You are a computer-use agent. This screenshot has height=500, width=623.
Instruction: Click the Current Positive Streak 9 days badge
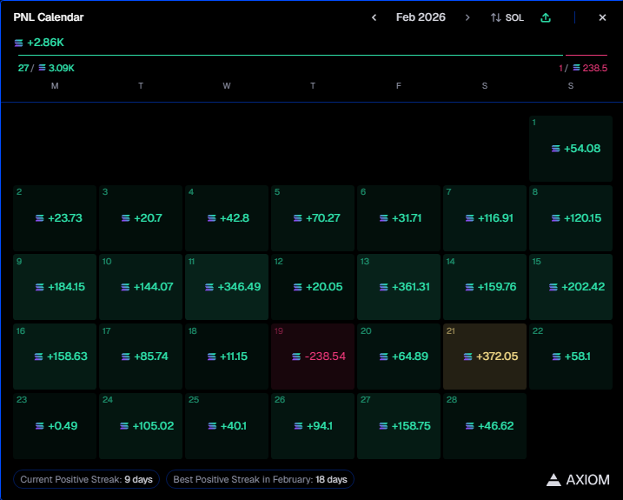click(x=86, y=479)
